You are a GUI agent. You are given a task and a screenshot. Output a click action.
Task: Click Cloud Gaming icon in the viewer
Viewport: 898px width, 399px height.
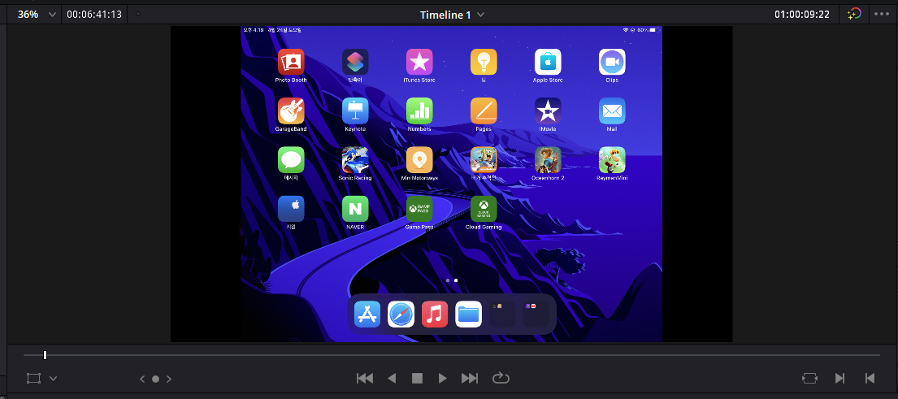[484, 209]
